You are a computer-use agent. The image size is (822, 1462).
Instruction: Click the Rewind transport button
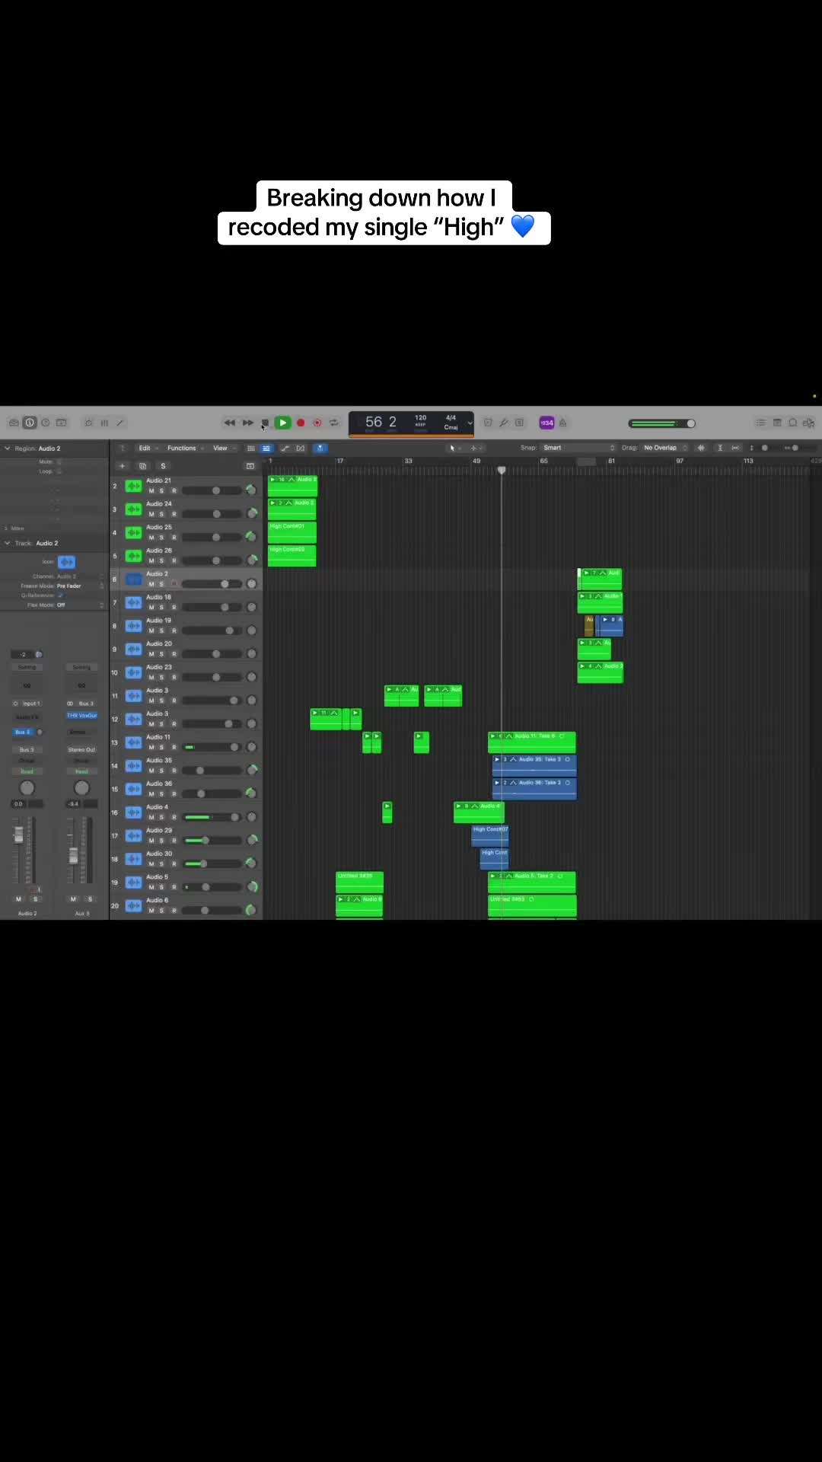(229, 423)
